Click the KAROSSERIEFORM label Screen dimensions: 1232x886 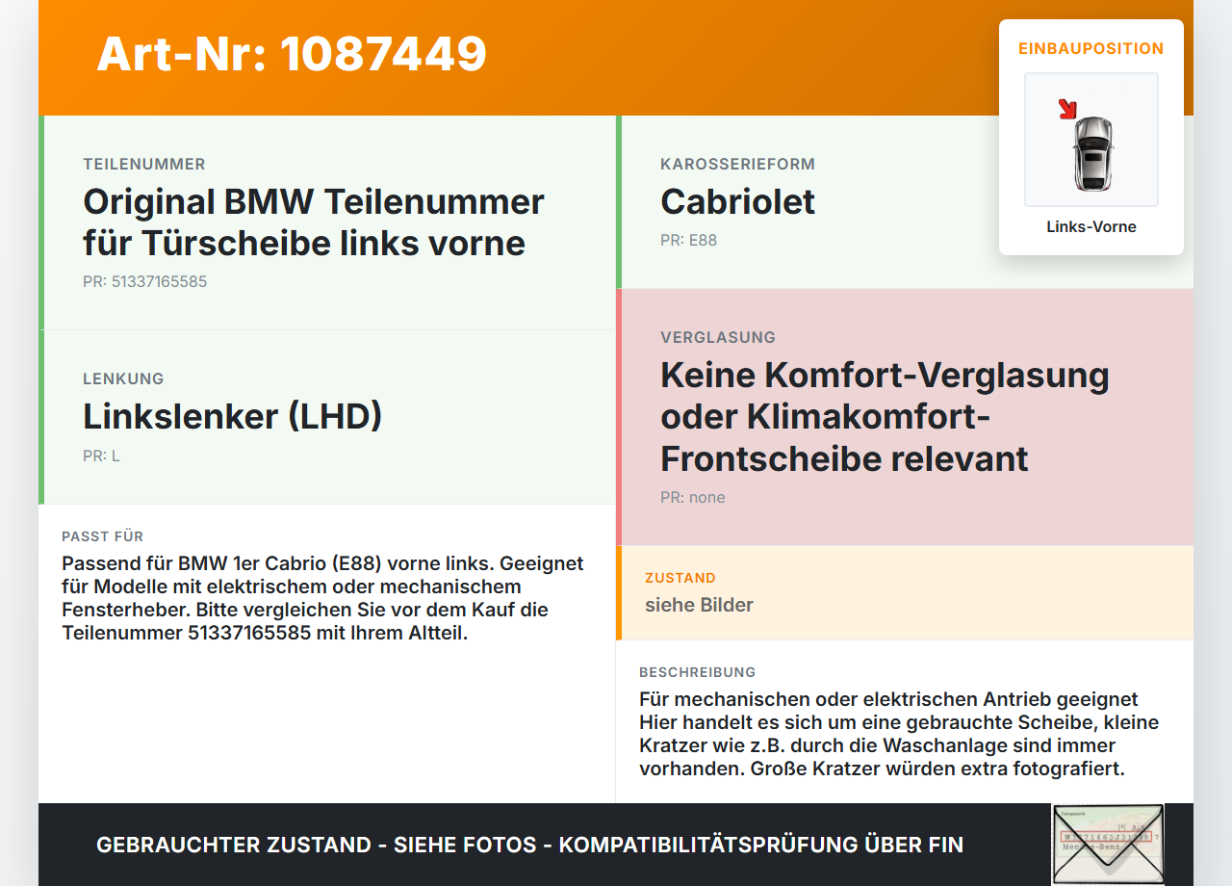(738, 165)
